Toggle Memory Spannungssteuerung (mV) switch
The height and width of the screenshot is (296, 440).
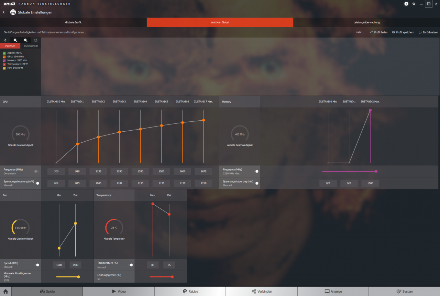(x=256, y=183)
